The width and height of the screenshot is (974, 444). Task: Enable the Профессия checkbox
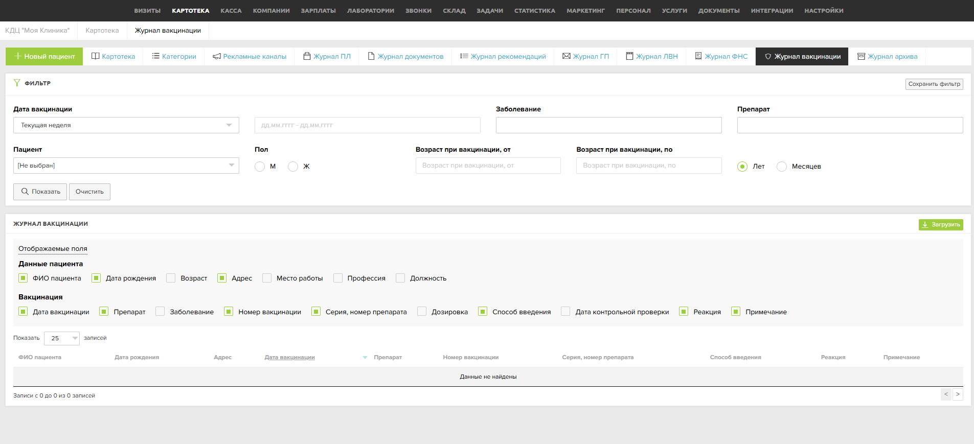338,278
